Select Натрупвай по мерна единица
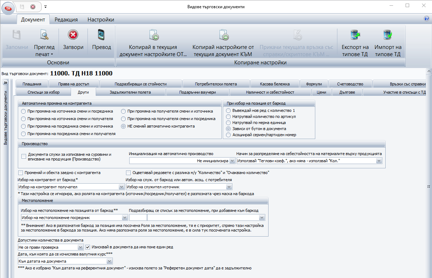Screen dimensions: 432x278 click(228, 123)
